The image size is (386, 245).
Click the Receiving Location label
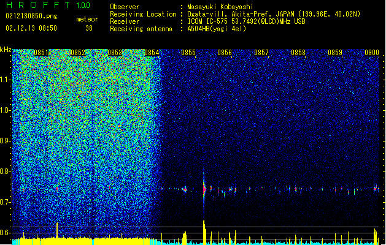pos(143,14)
